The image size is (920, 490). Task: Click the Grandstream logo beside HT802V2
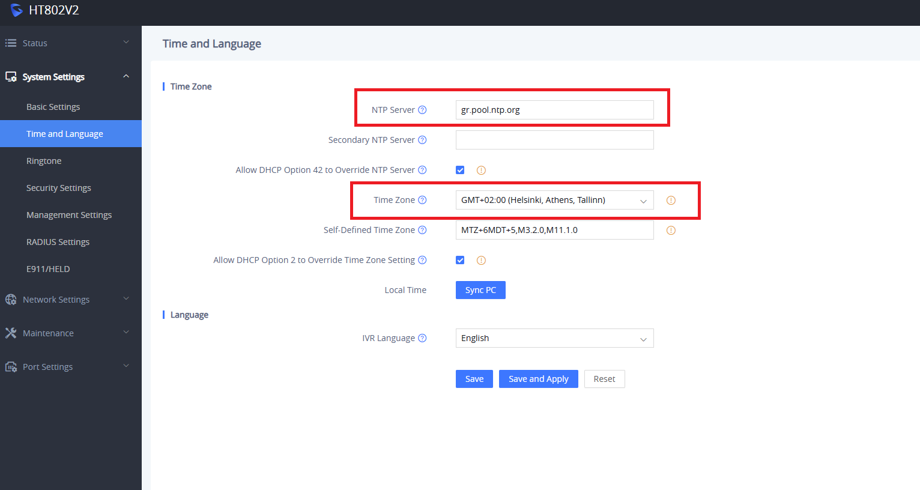pos(16,10)
